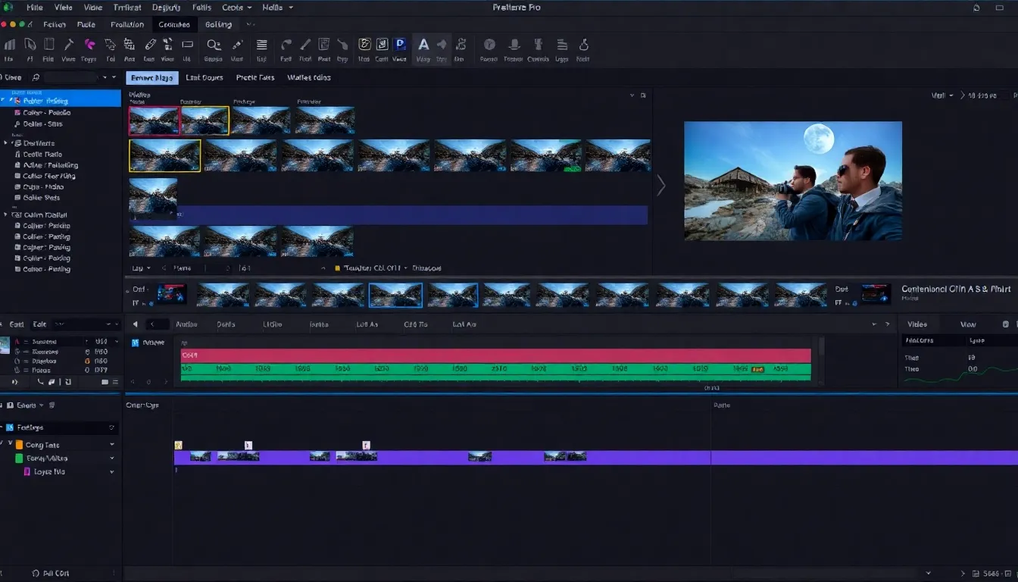Switch to list view under the track list
Image resolution: width=1018 pixels, height=582 pixels.
pyautogui.click(x=116, y=382)
